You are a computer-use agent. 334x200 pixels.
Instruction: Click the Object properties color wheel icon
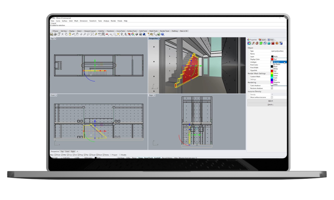click(x=249, y=43)
